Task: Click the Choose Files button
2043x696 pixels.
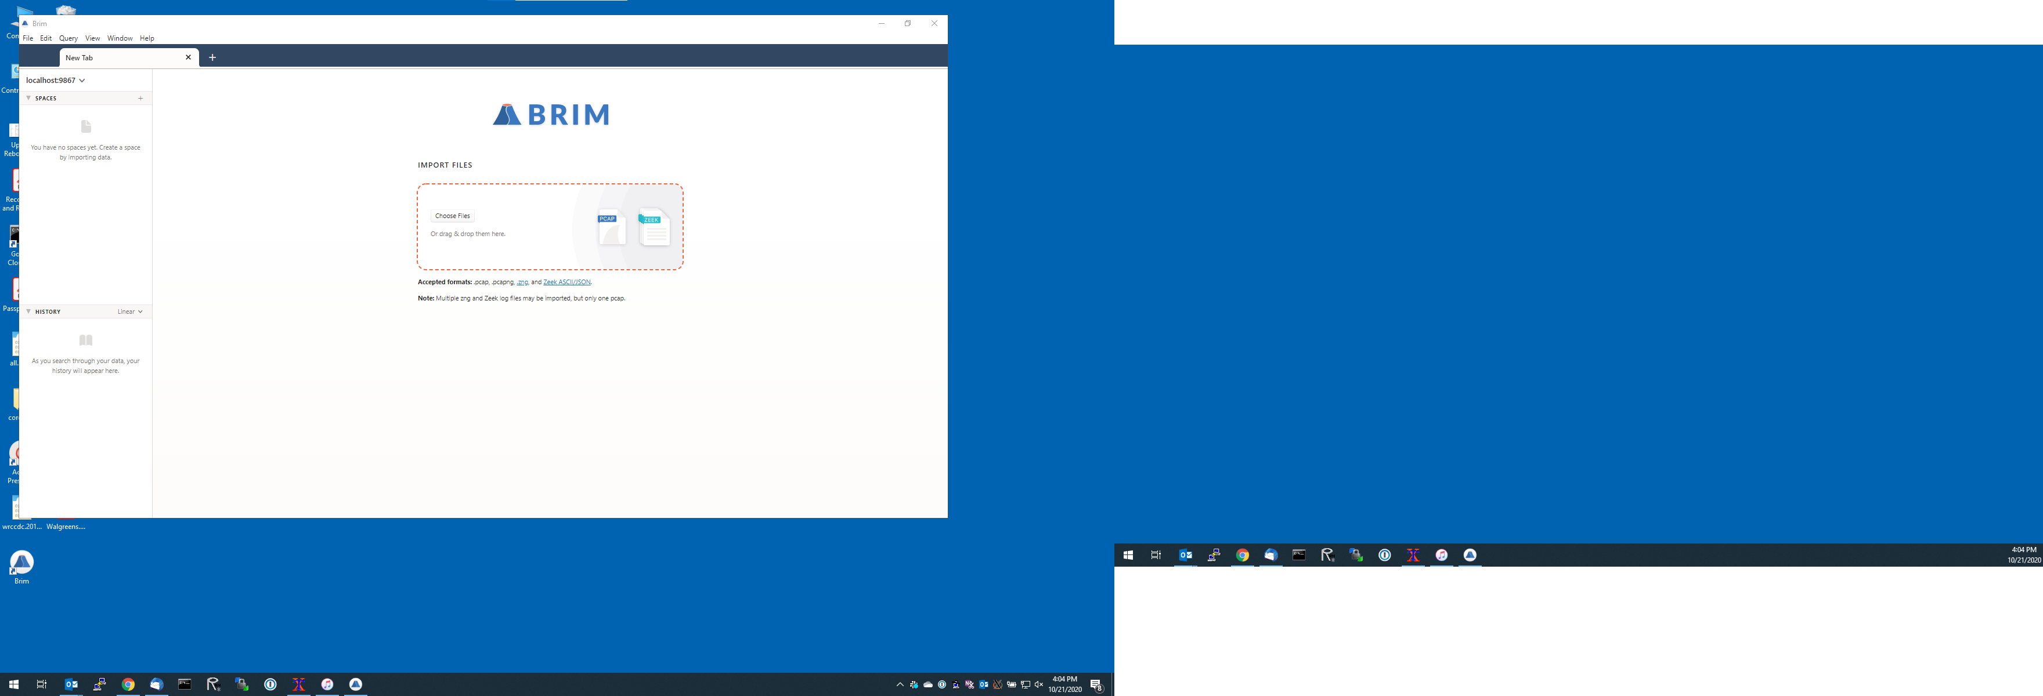Action: click(452, 216)
